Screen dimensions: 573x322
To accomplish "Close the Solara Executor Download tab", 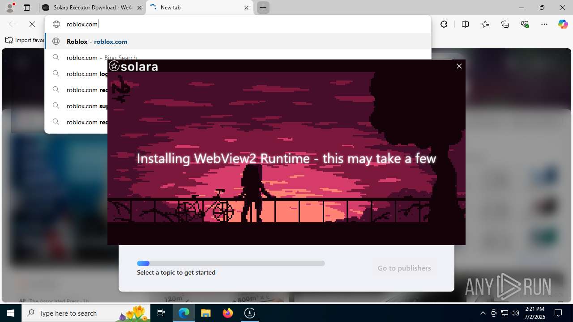I will (139, 8).
